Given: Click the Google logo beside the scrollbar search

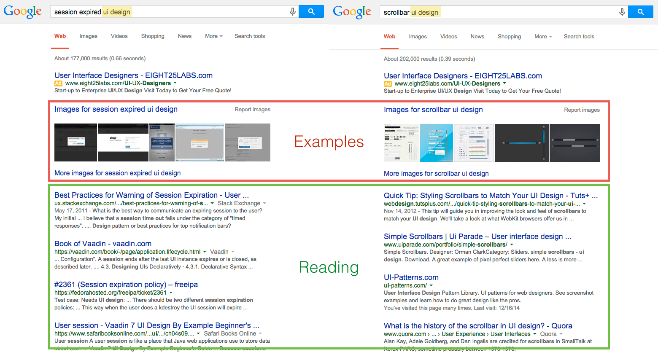Looking at the screenshot, I should click(x=352, y=12).
